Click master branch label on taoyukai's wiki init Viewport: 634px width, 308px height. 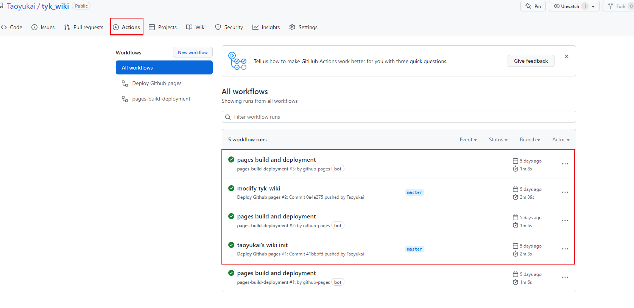coord(414,249)
